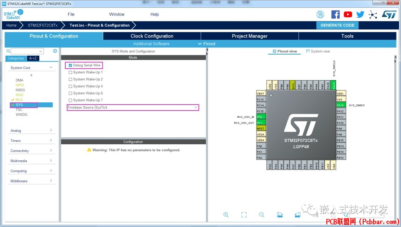Switch to Tools tab
Screen dimensions: 401x227
point(347,36)
